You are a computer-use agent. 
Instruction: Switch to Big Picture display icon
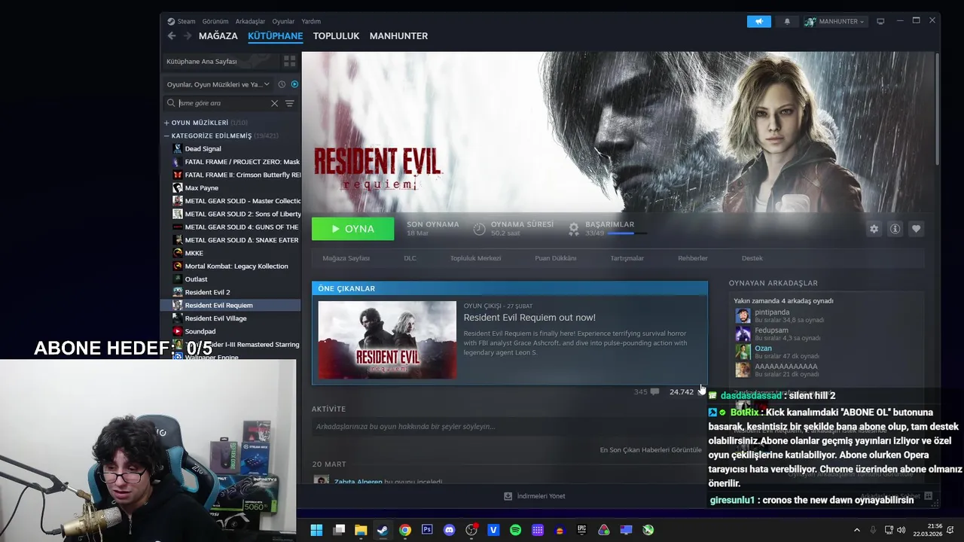[x=880, y=21]
